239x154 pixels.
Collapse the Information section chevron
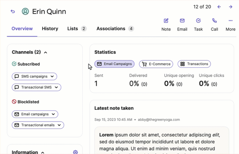point(43,153)
